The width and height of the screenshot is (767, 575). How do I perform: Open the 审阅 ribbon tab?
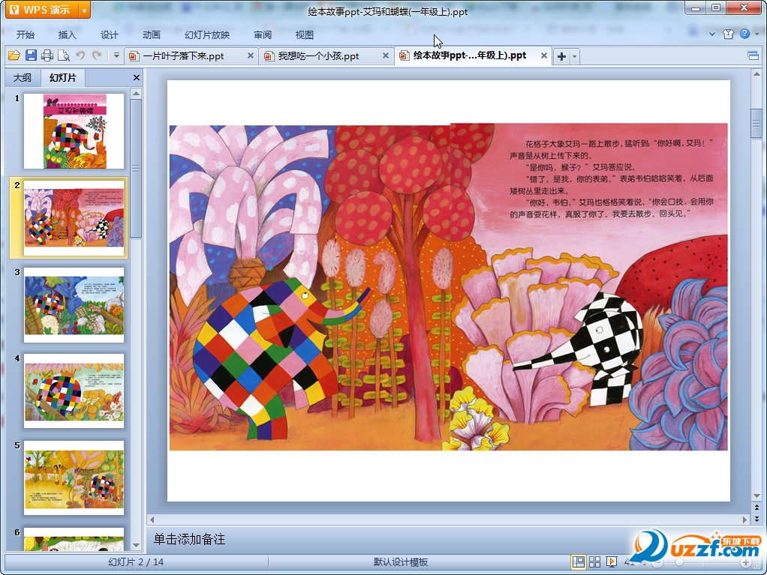[x=263, y=34]
